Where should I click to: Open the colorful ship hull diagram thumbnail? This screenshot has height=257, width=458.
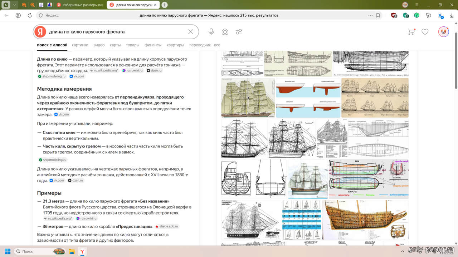368,179
